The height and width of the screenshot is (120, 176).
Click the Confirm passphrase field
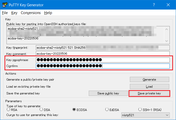click(103, 66)
